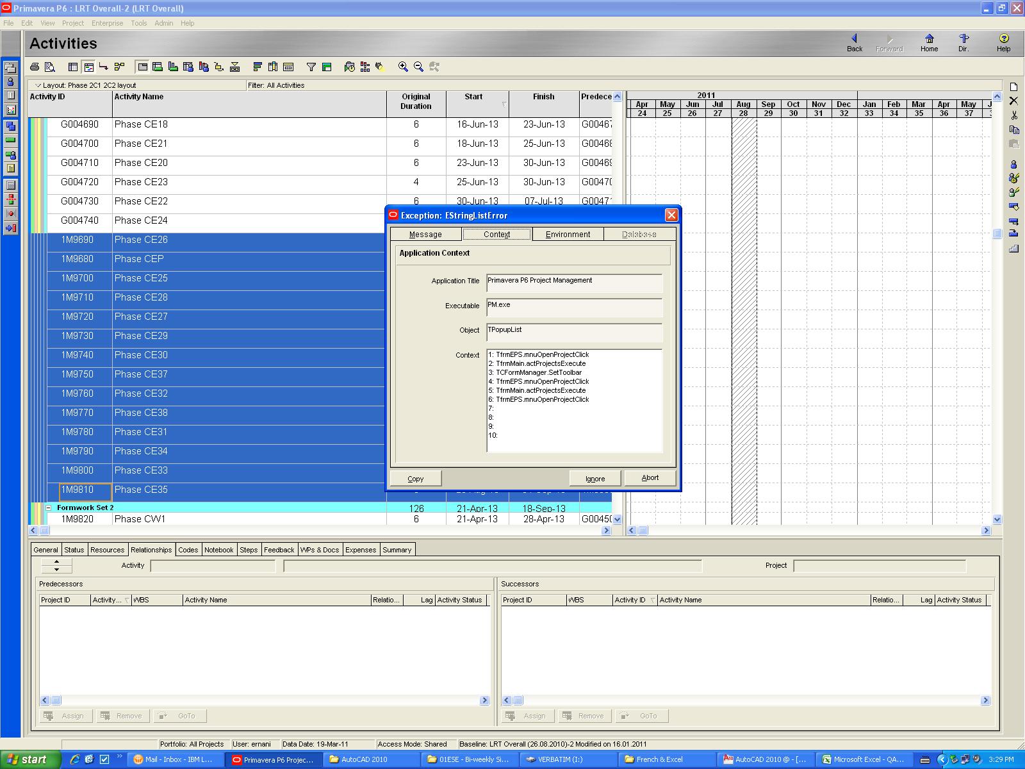The height and width of the screenshot is (769, 1025).
Task: Open Resources icon in left directory bar
Action: coord(10,81)
